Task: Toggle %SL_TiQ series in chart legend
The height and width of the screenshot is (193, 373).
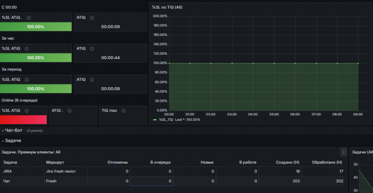Action: 166,120
